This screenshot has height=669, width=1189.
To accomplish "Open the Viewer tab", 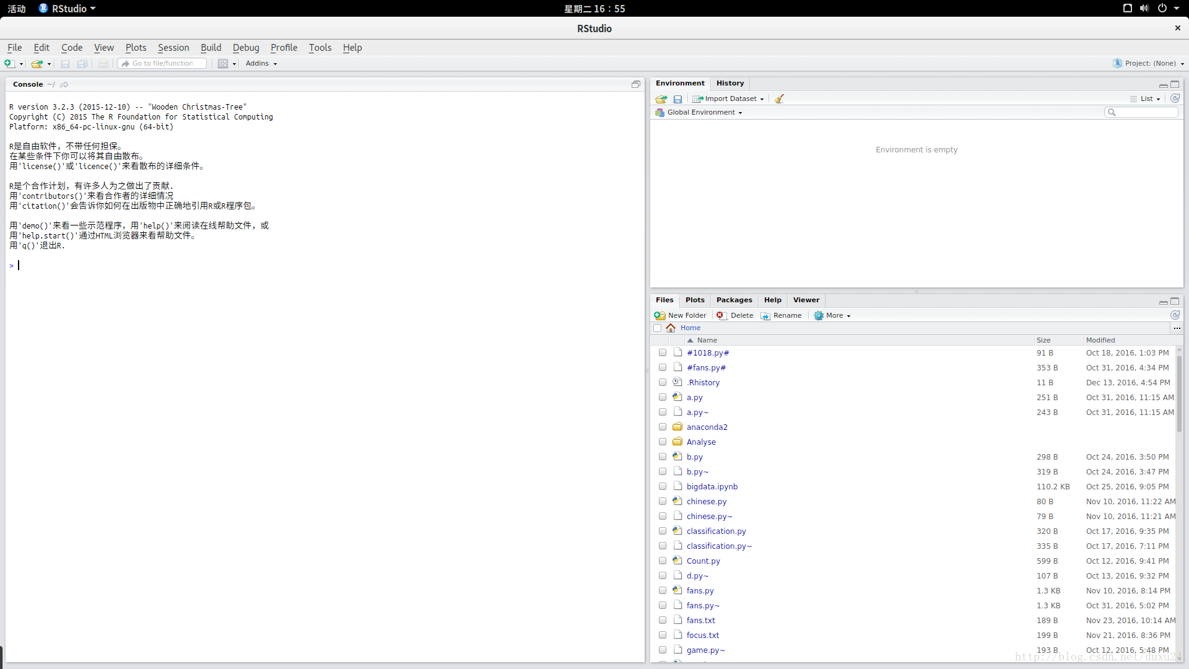I will coord(806,300).
